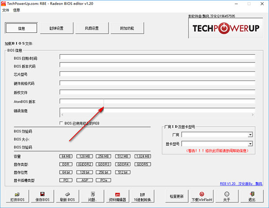Click the 刷新 BIOS chip icon button
This screenshot has height=208, width=269.
[x=67, y=196]
